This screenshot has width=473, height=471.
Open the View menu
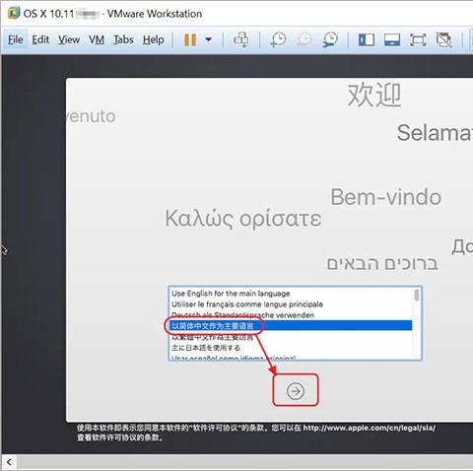point(69,39)
